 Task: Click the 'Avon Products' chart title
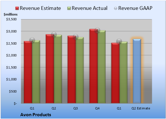(x=36, y=115)
